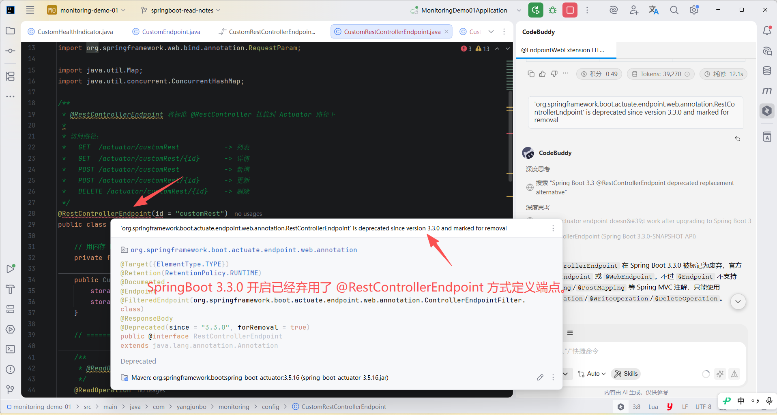Click the pencil edit icon in documentation popup
Viewport: 777px width, 415px height.
pyautogui.click(x=540, y=377)
